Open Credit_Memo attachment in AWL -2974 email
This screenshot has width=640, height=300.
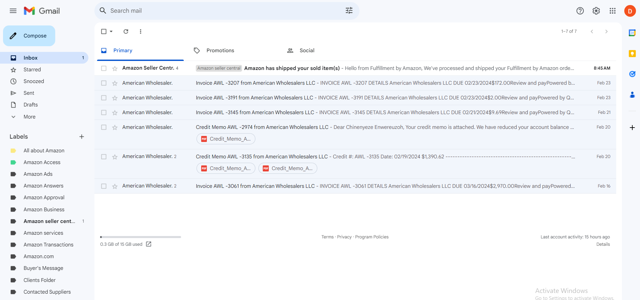[226, 139]
